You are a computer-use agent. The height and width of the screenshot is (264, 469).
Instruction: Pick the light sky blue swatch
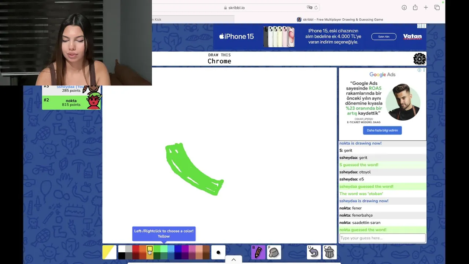click(171, 249)
